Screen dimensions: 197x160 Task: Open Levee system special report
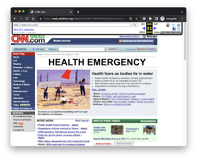pyautogui.click(x=147, y=99)
